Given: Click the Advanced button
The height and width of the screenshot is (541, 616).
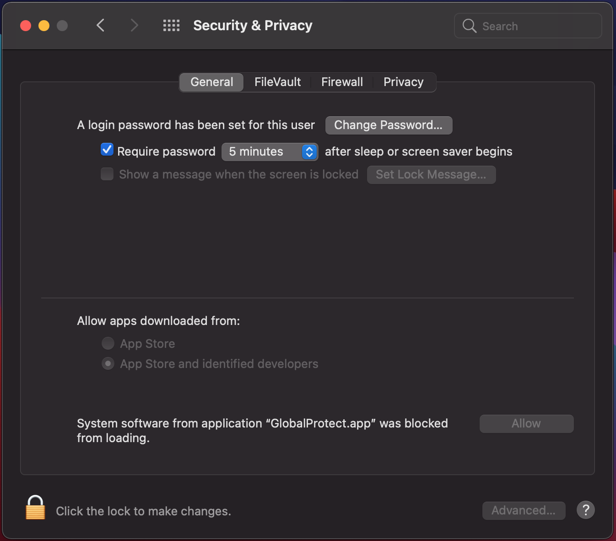Looking at the screenshot, I should [524, 510].
